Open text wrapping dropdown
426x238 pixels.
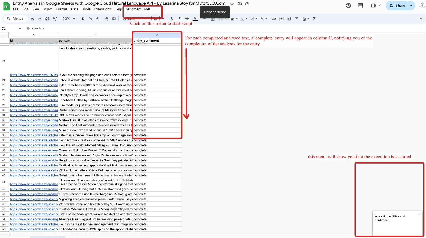[254, 19]
